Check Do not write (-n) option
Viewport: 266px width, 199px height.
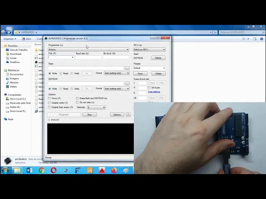(x=77, y=102)
